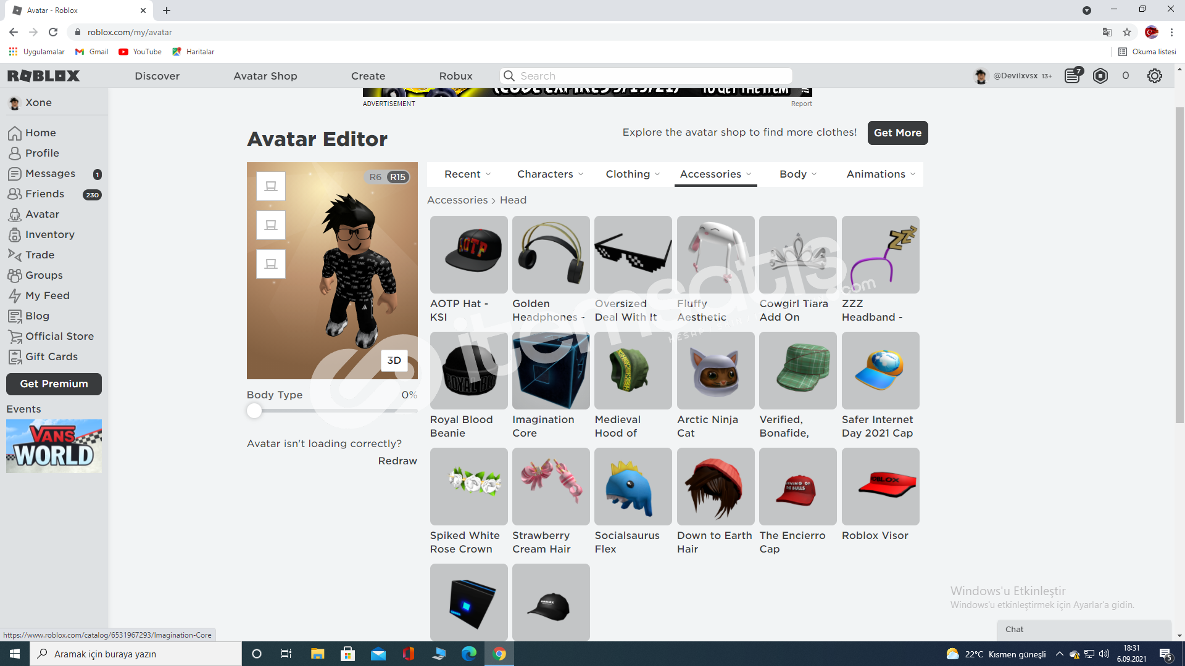Reload the page with browser refresh
Image resolution: width=1185 pixels, height=666 pixels.
(x=53, y=32)
